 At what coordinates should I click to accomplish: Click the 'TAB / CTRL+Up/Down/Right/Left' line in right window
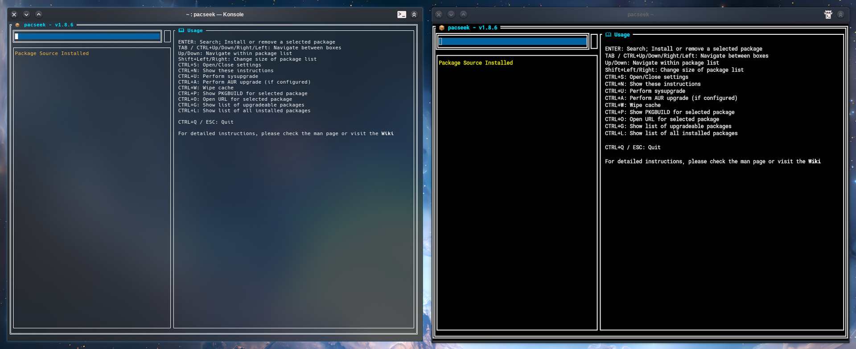click(687, 56)
